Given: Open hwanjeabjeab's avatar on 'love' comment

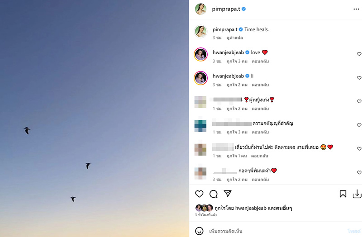Looking at the screenshot, I should 201,55.
